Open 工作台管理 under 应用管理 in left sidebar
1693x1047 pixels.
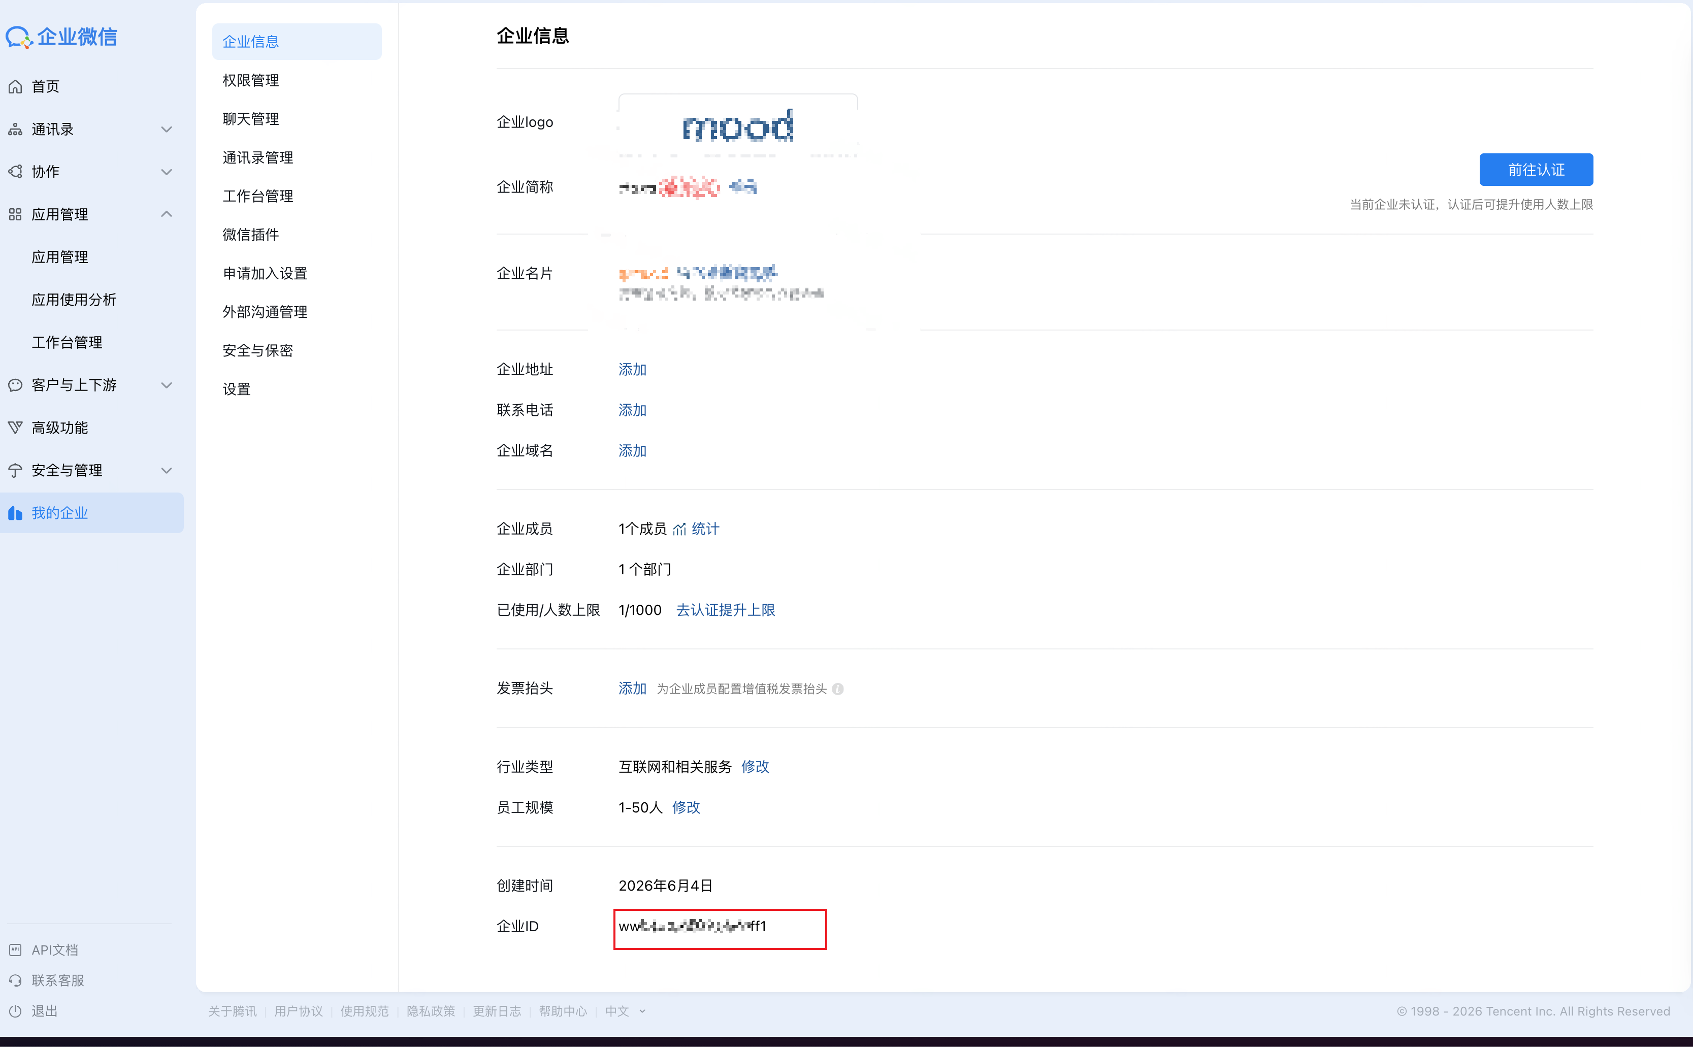[x=67, y=343]
